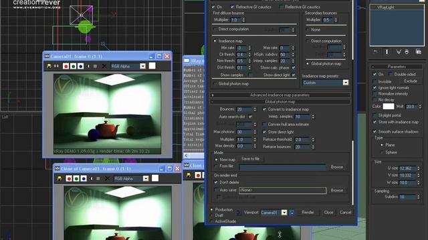Click remove modifier icon in modifier panel
The width and height of the screenshot is (428, 240).
coord(407,51)
